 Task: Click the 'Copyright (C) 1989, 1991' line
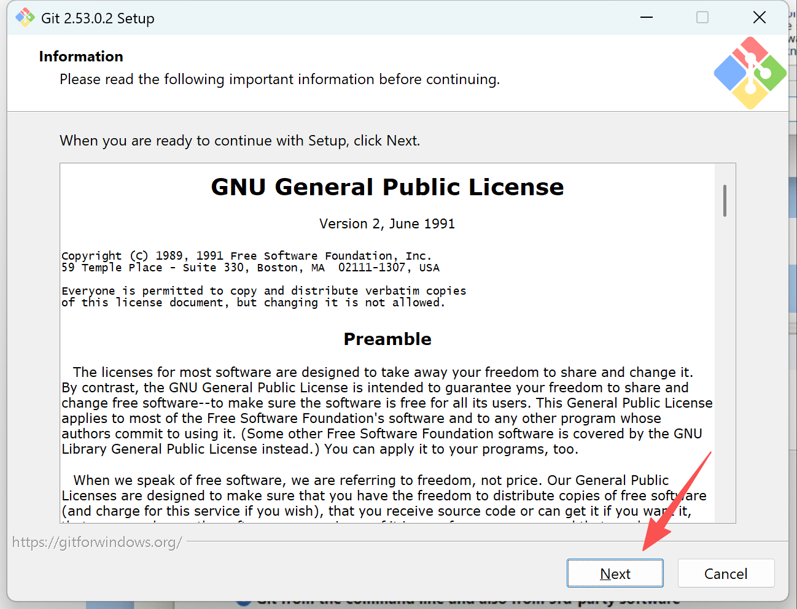point(247,255)
